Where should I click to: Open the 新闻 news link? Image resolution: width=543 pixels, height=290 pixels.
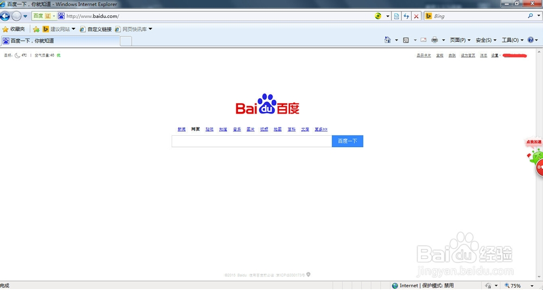pos(181,129)
